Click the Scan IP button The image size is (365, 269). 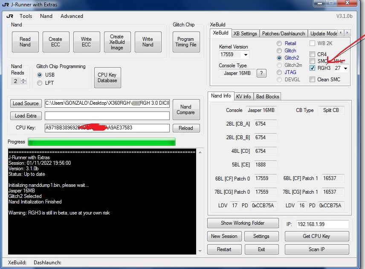click(x=316, y=249)
